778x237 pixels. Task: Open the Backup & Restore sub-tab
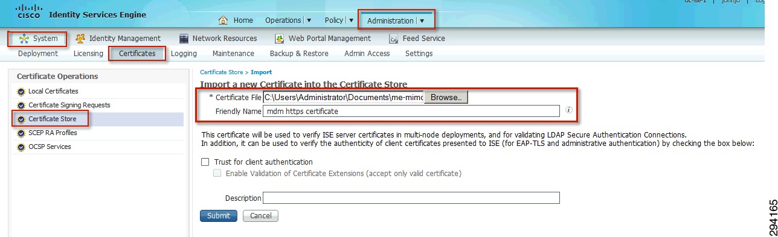[x=299, y=54]
